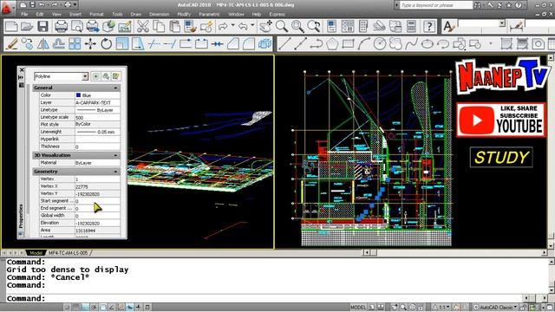Click the Plot printer icon
This screenshot has height=312, width=555.
click(61, 27)
